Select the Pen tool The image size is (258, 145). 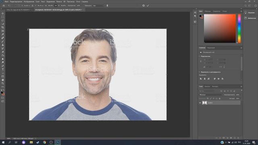(3, 66)
